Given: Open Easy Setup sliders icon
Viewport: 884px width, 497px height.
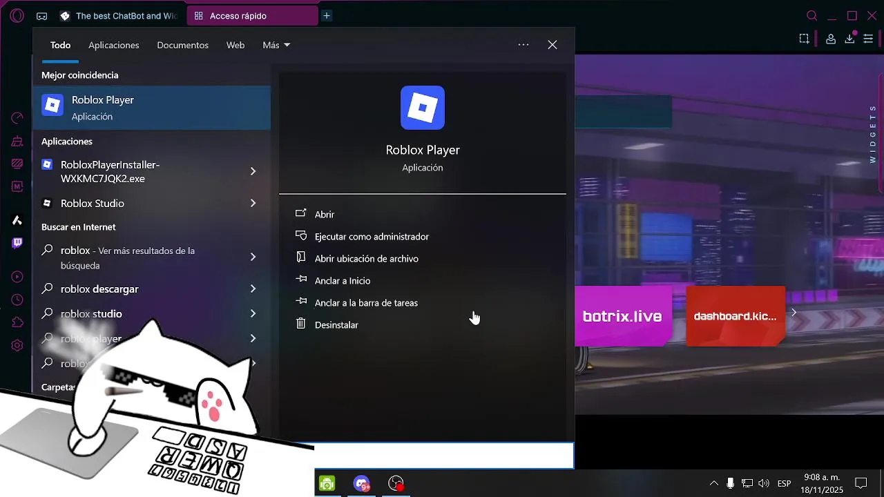Looking at the screenshot, I should (869, 39).
